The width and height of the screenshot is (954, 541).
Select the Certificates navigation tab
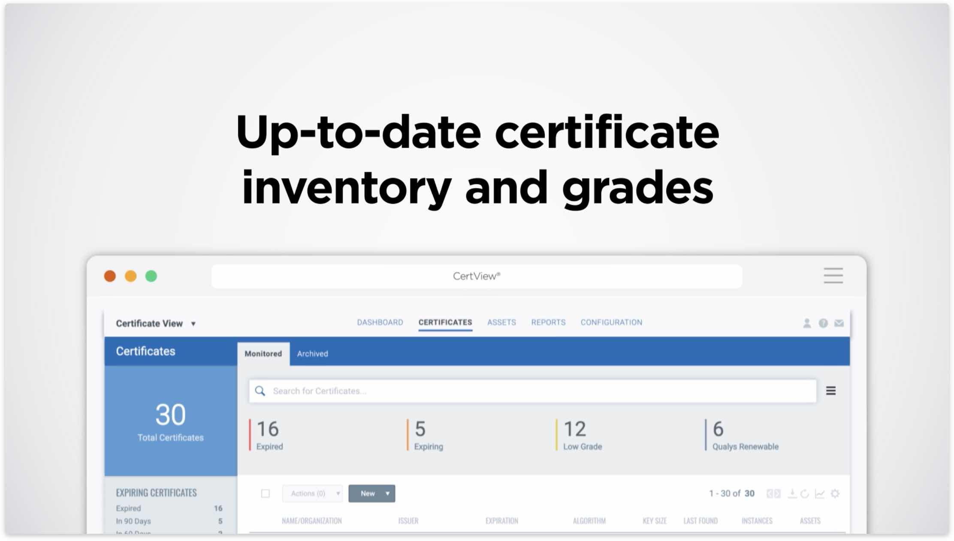coord(445,322)
